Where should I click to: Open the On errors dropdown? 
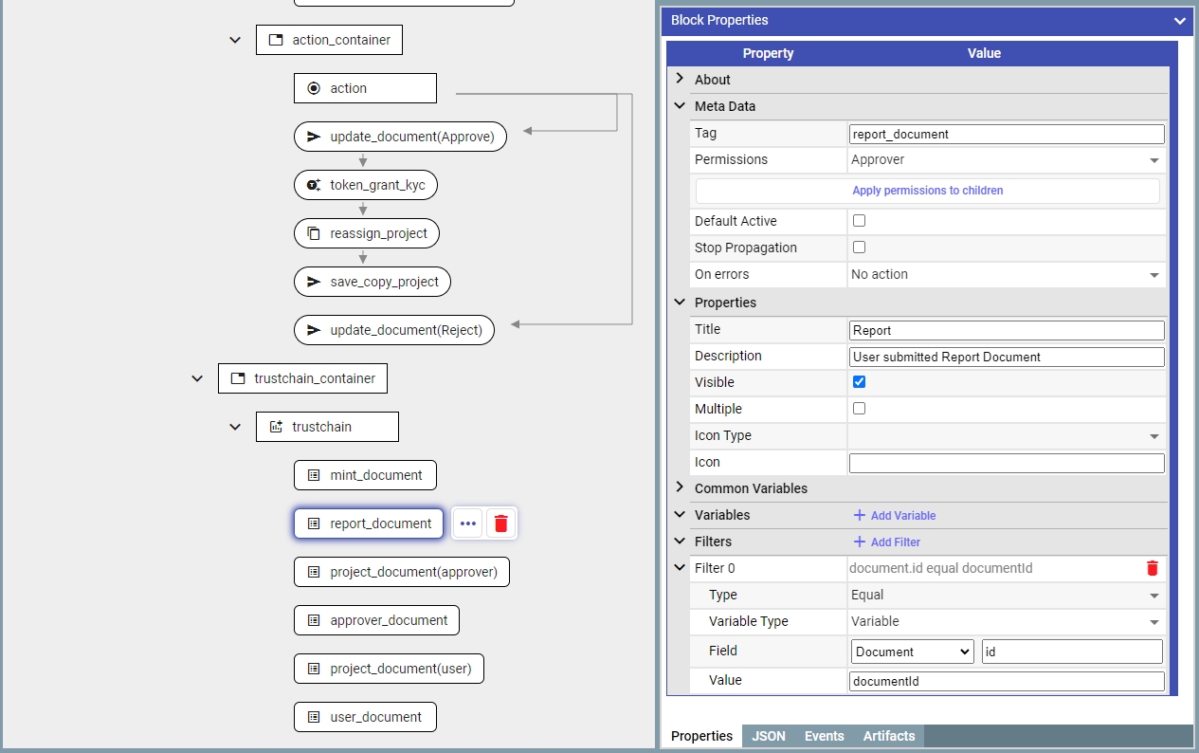click(1006, 274)
